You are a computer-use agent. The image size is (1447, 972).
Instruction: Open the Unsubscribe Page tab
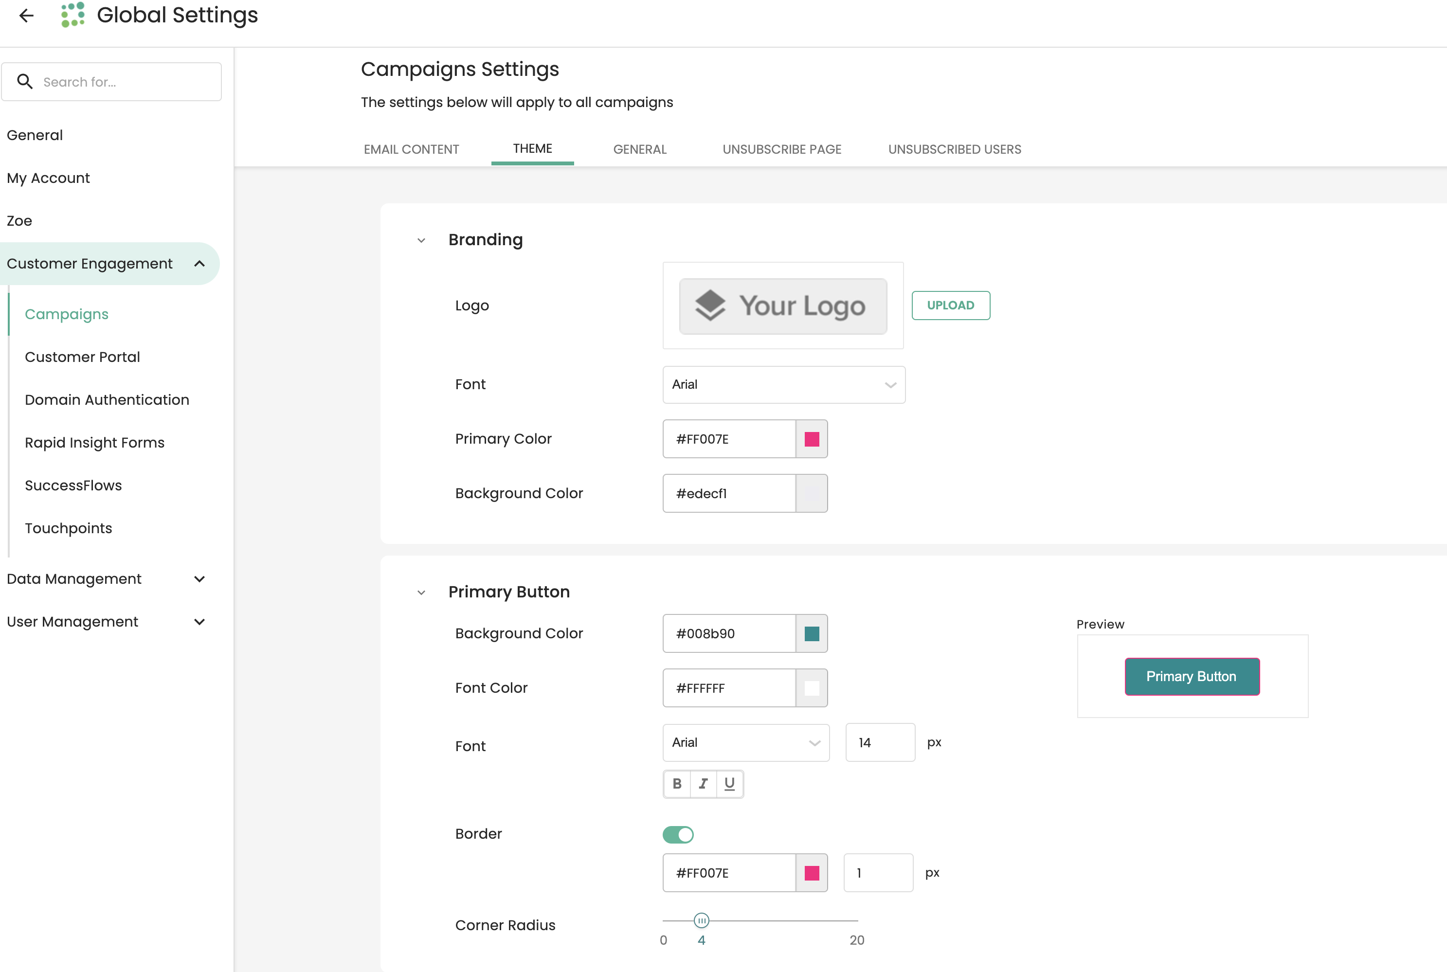[x=782, y=149]
